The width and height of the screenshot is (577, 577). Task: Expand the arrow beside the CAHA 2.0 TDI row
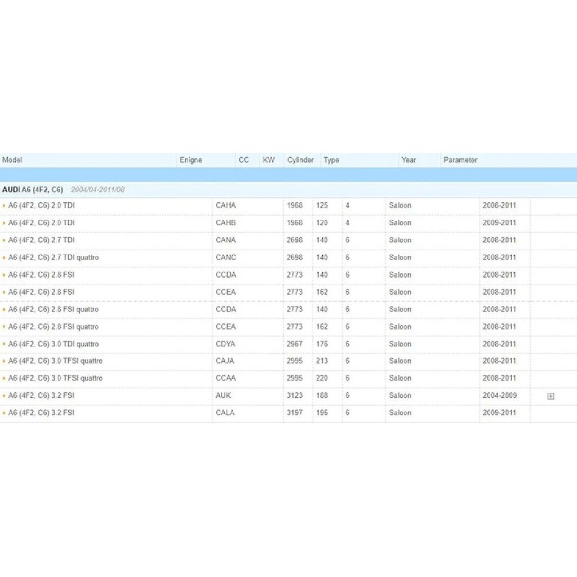pyautogui.click(x=4, y=206)
